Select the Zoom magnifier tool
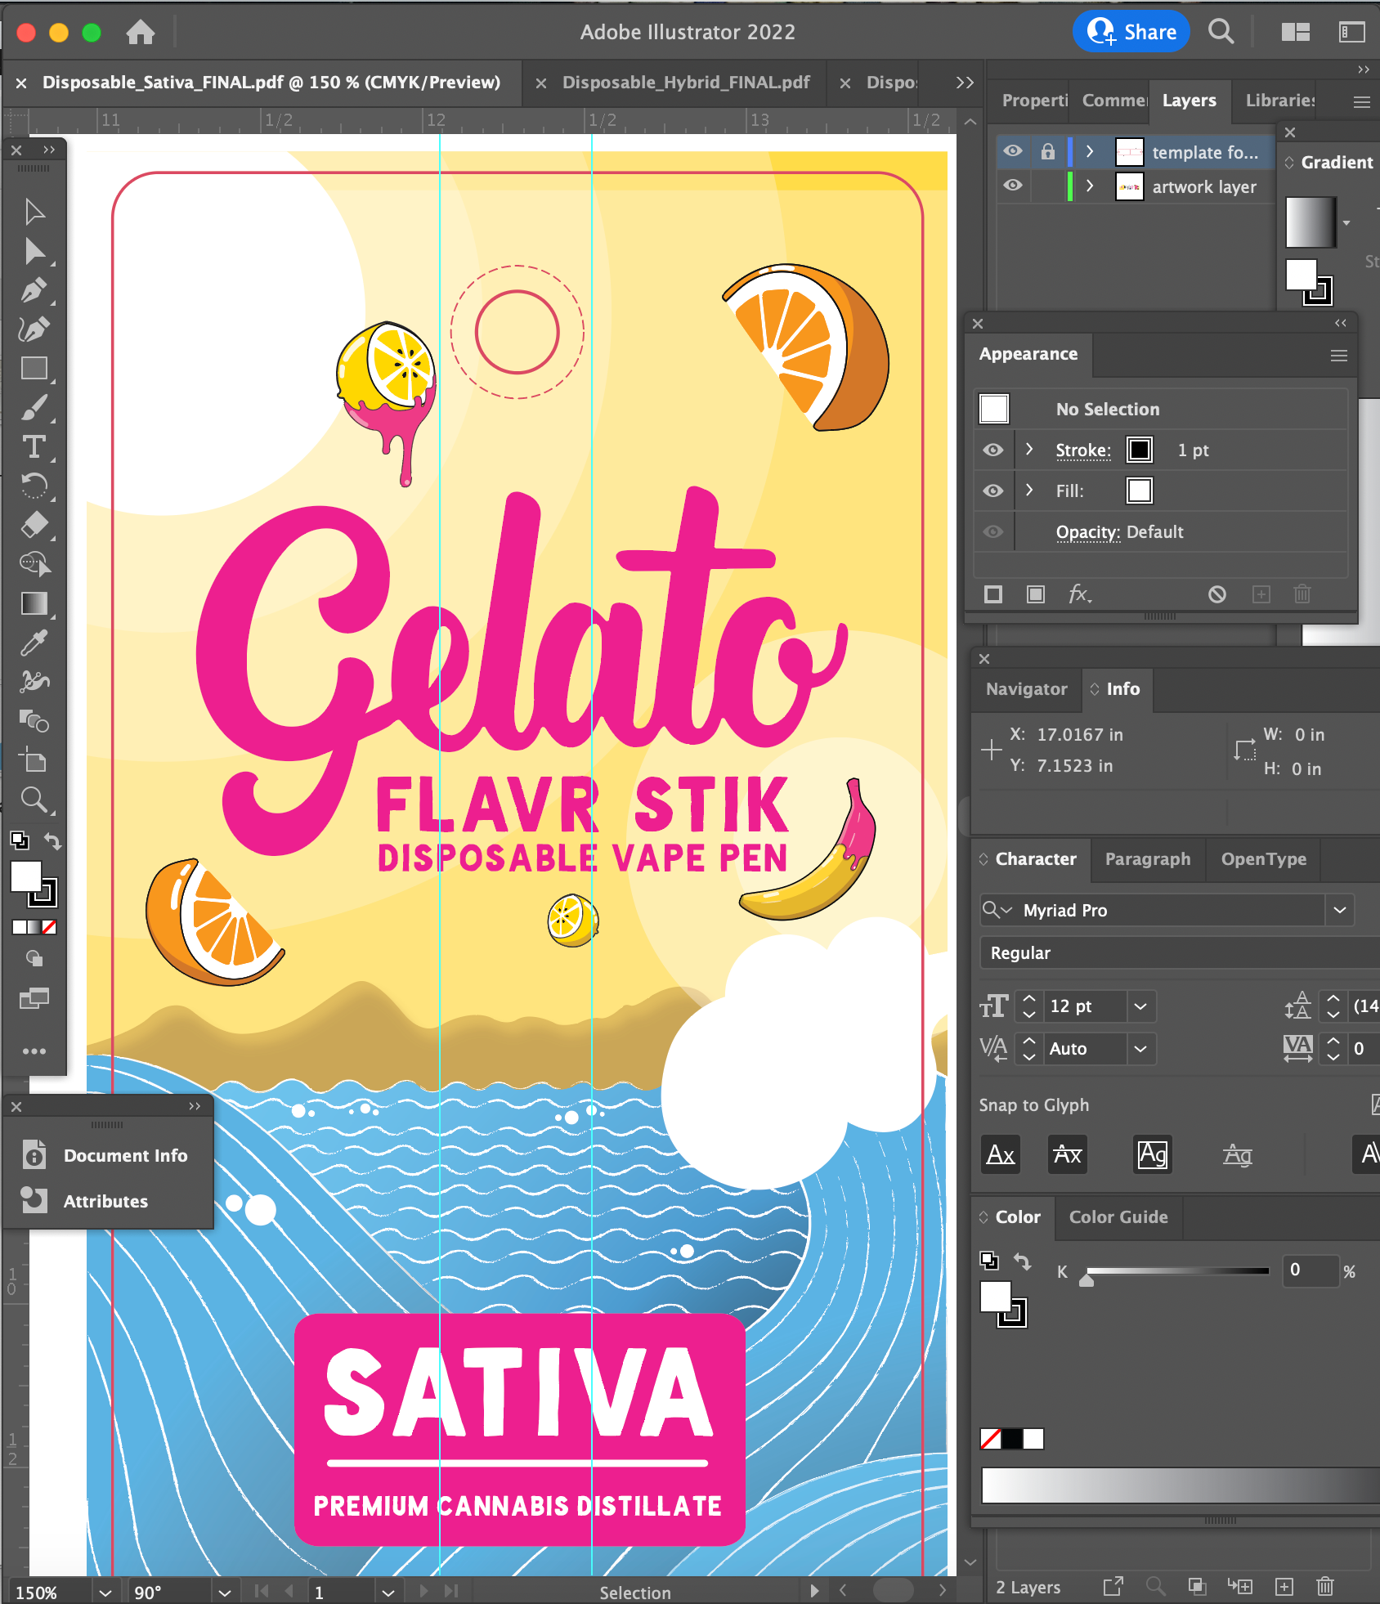This screenshot has width=1380, height=1604. [34, 800]
